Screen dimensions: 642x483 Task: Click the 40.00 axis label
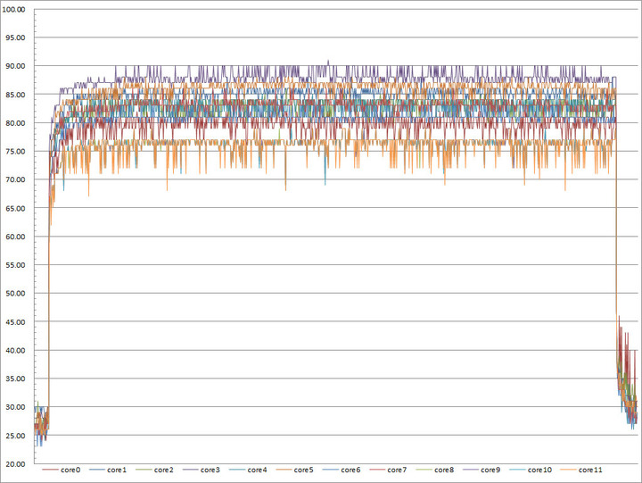(x=15, y=351)
